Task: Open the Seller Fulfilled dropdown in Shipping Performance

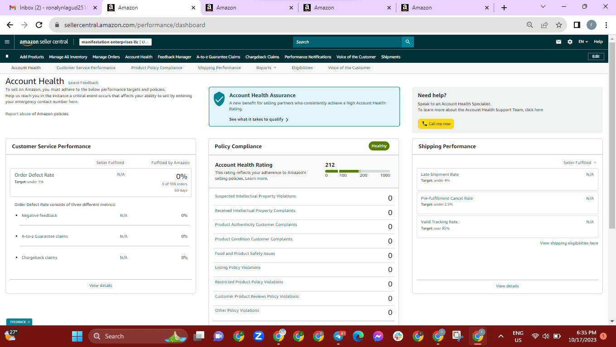Action: (580, 163)
